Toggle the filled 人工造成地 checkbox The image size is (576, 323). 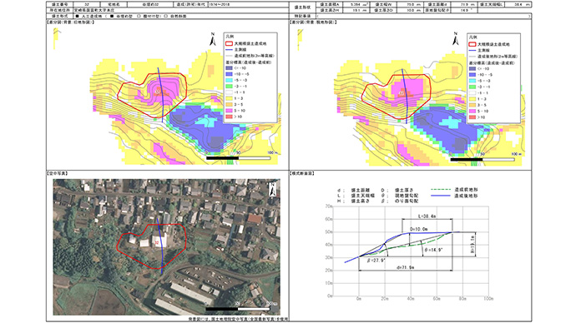tap(77, 16)
